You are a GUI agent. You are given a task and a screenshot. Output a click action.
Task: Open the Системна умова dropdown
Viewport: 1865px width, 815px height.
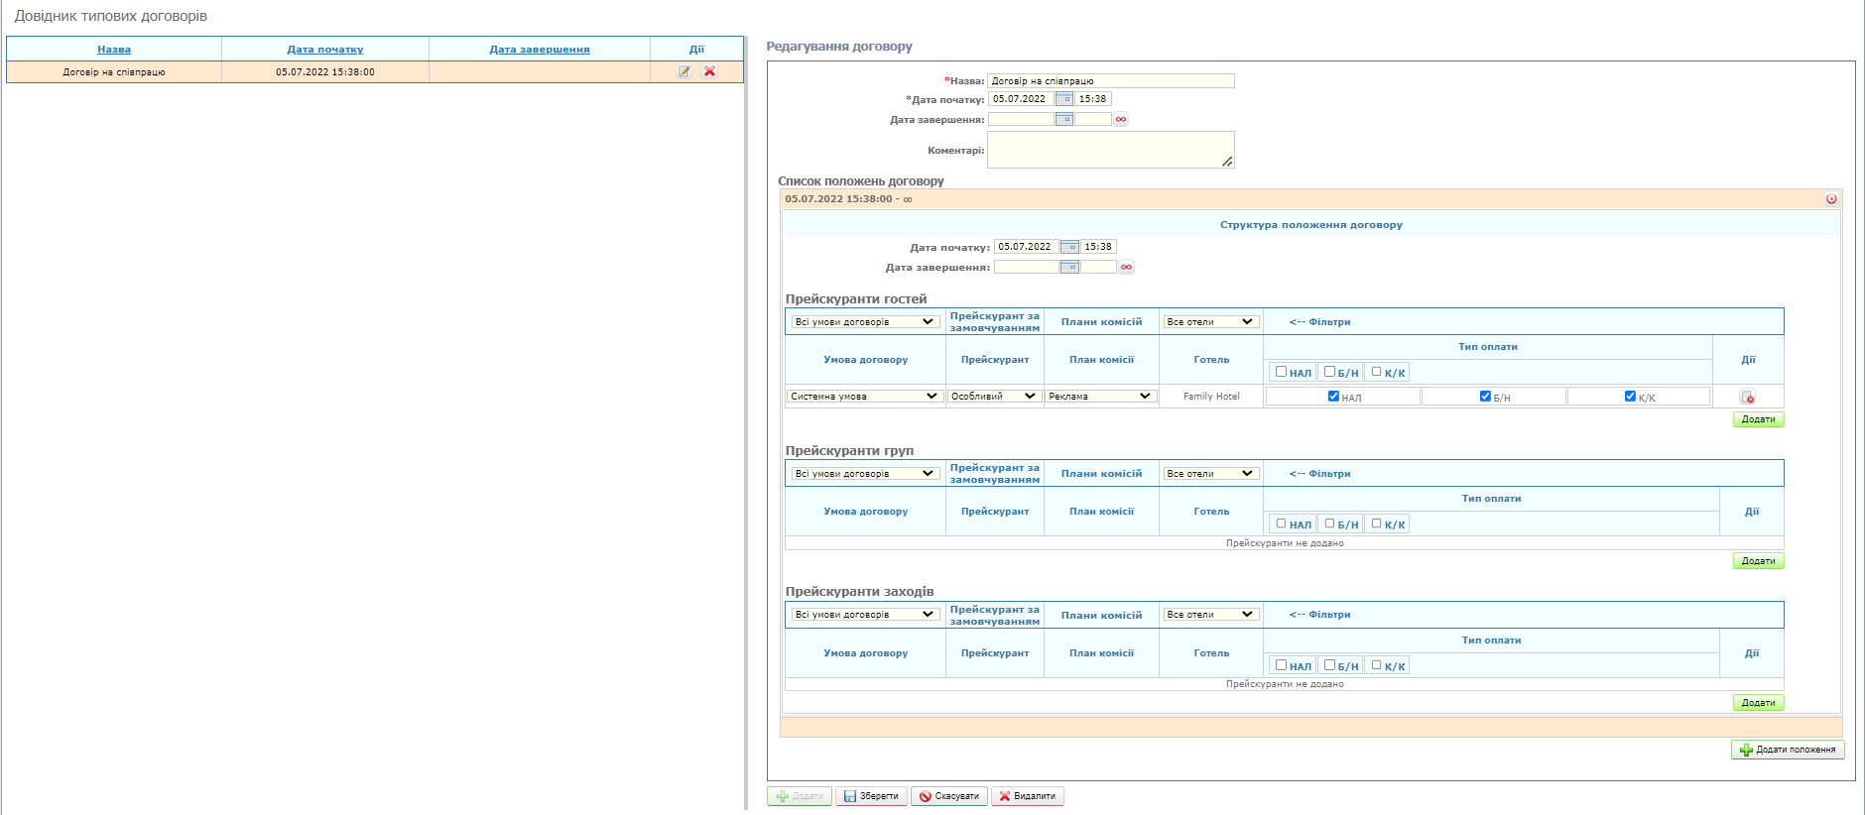click(864, 397)
